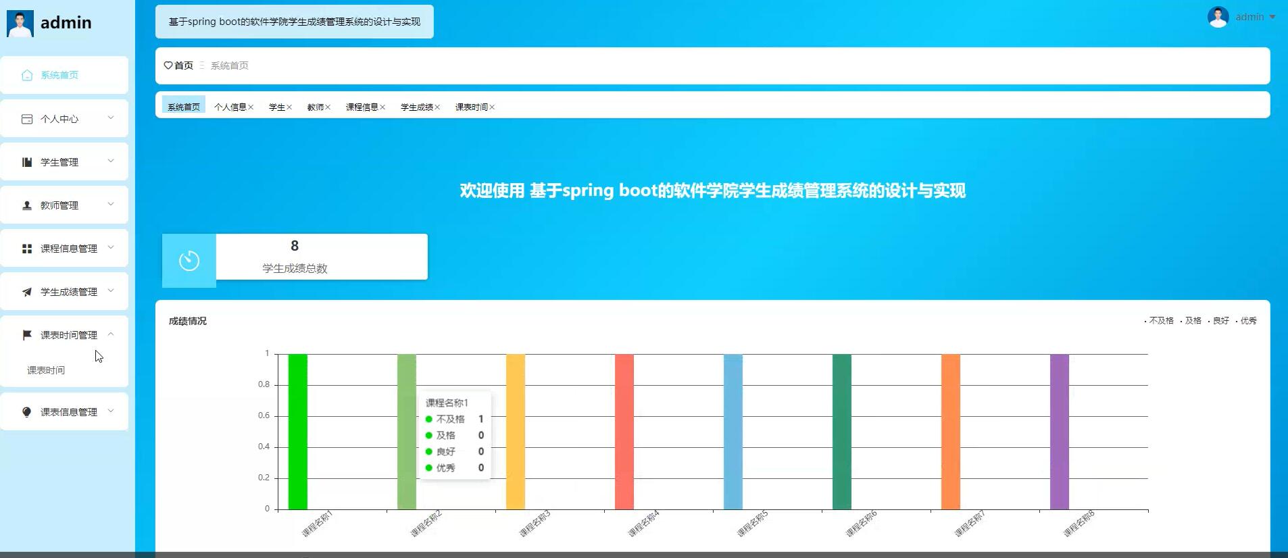Toggle the 良好 legend series

[1218, 321]
